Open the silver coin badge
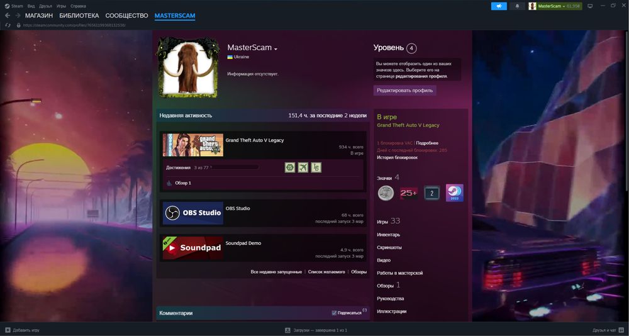This screenshot has height=336, width=629. (x=386, y=193)
